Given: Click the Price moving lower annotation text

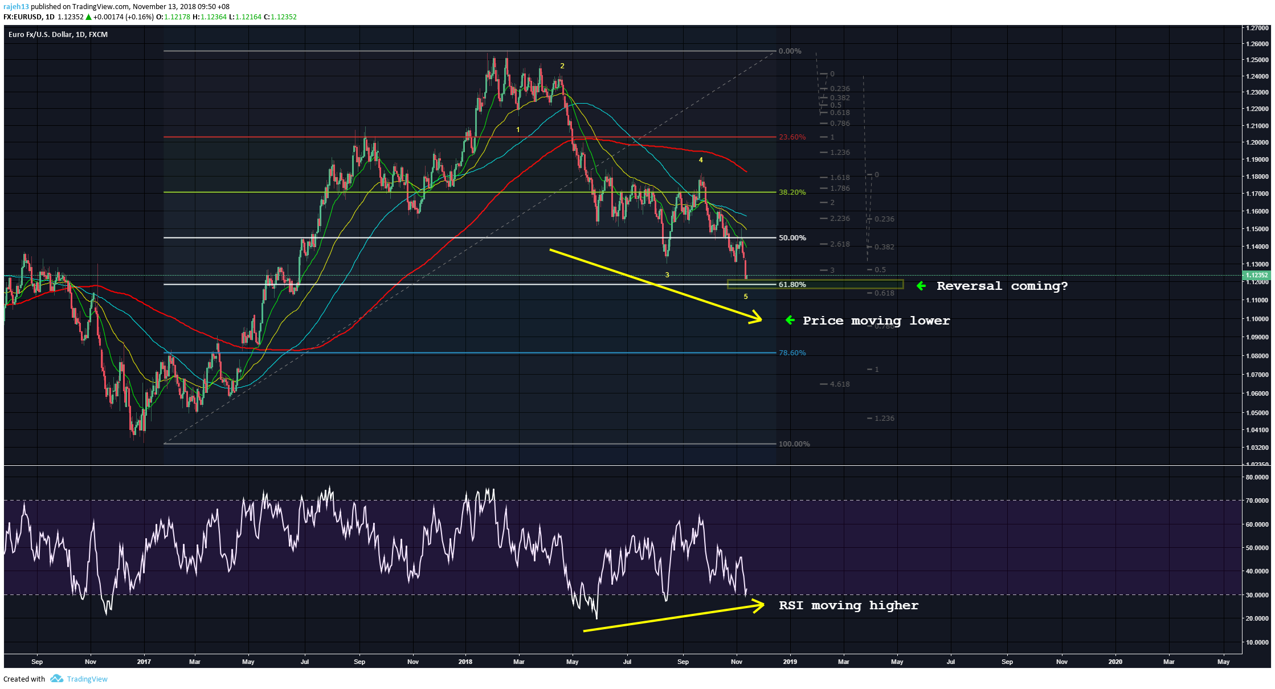Looking at the screenshot, I should click(x=876, y=321).
